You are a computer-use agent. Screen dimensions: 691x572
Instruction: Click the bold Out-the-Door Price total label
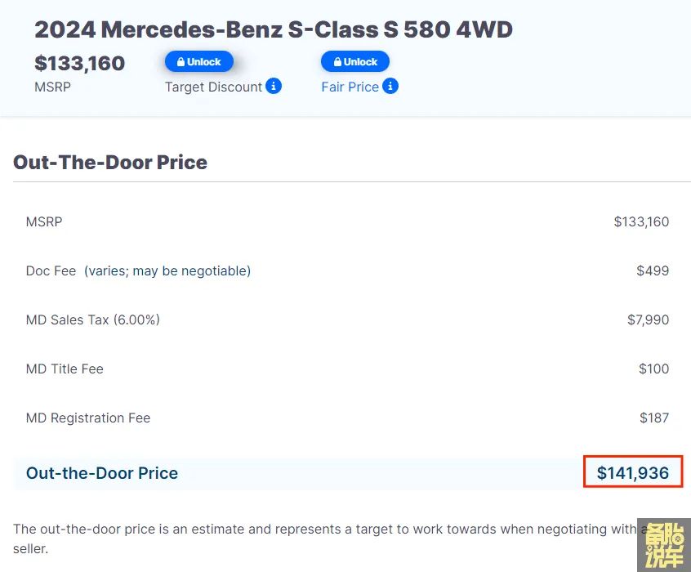click(102, 472)
